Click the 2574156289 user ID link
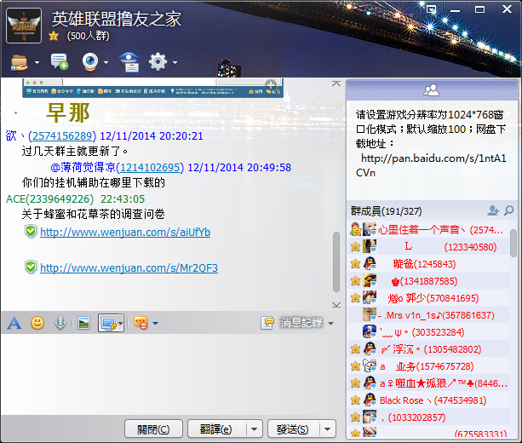 pyautogui.click(x=62, y=136)
